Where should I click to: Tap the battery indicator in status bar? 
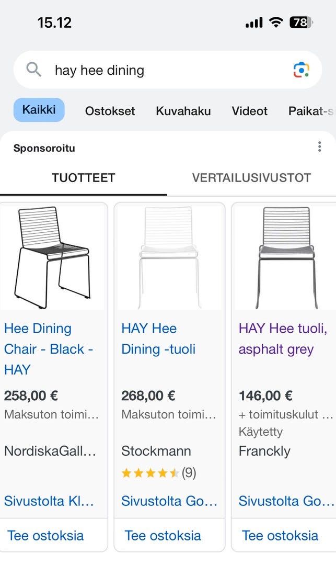301,22
